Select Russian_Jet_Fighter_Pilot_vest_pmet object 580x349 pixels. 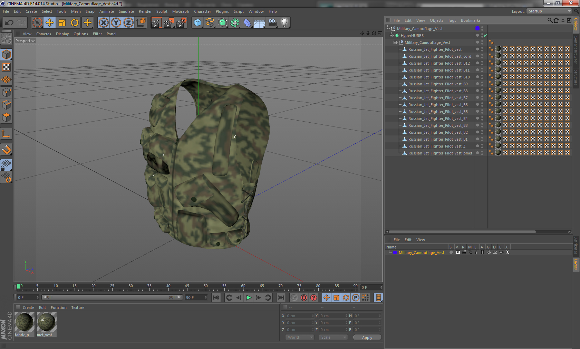point(440,153)
